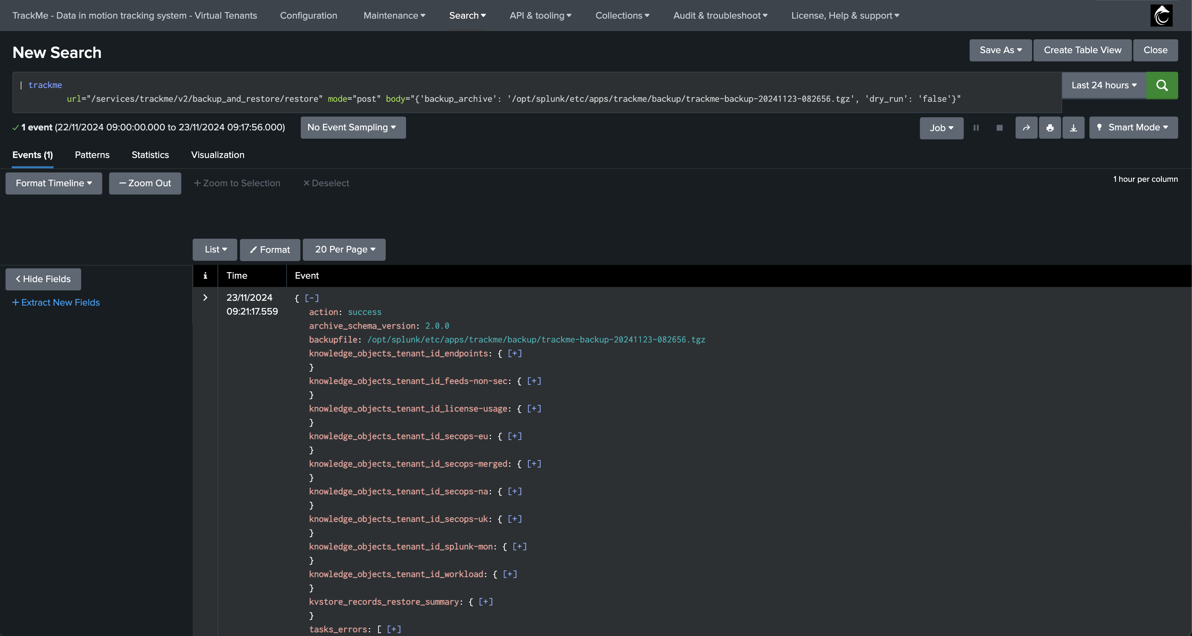The width and height of the screenshot is (1192, 636).
Task: Collapse the event JSON root [-]
Action: 311,298
